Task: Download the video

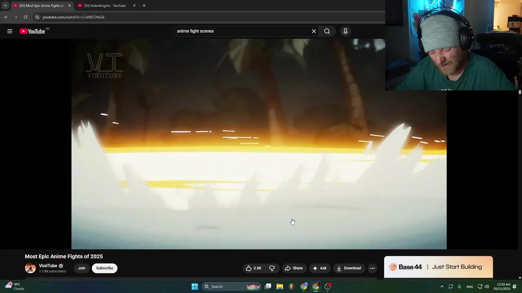Action: point(349,268)
